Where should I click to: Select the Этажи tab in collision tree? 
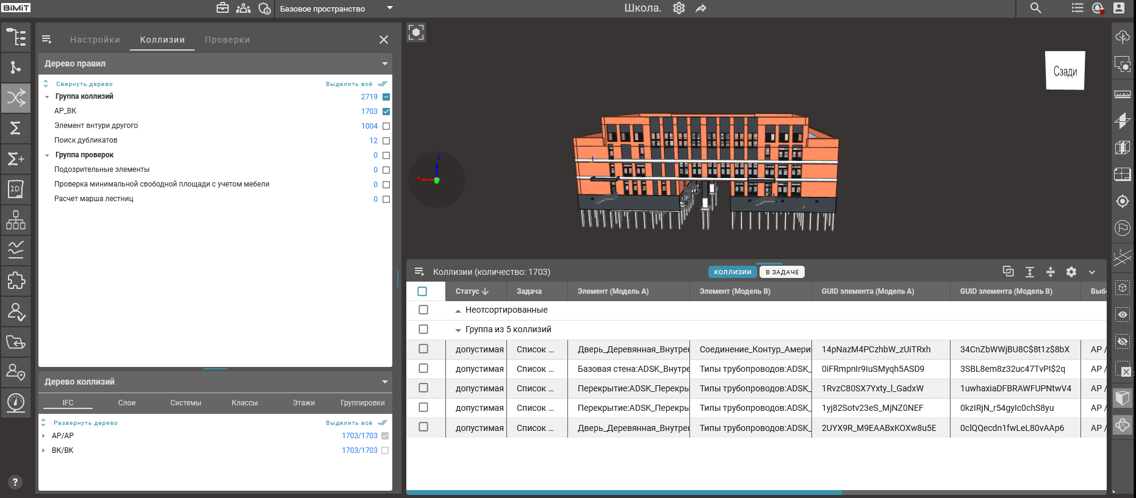(303, 403)
